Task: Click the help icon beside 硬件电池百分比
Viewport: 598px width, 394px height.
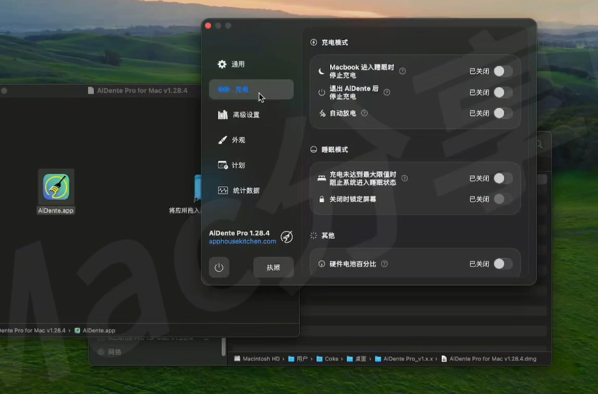Action: 384,264
